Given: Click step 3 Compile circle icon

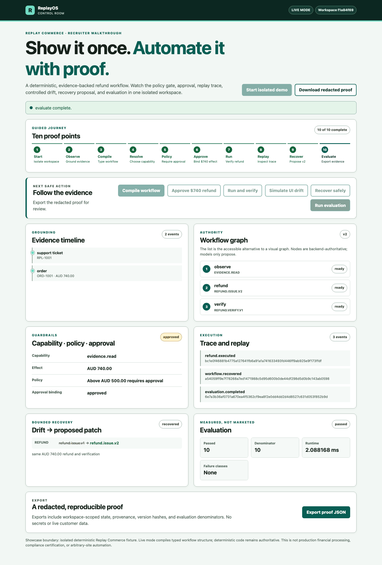Looking at the screenshot, I should tap(101, 150).
